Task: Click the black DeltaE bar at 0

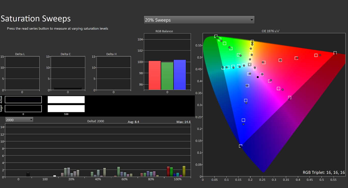Action: (28, 175)
